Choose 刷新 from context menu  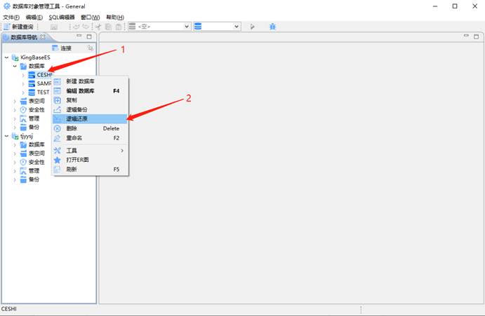(x=90, y=170)
